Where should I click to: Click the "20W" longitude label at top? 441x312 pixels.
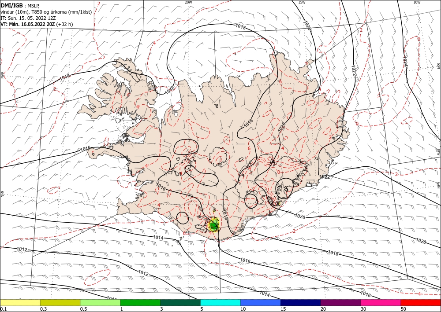pyautogui.click(x=188, y=2)
